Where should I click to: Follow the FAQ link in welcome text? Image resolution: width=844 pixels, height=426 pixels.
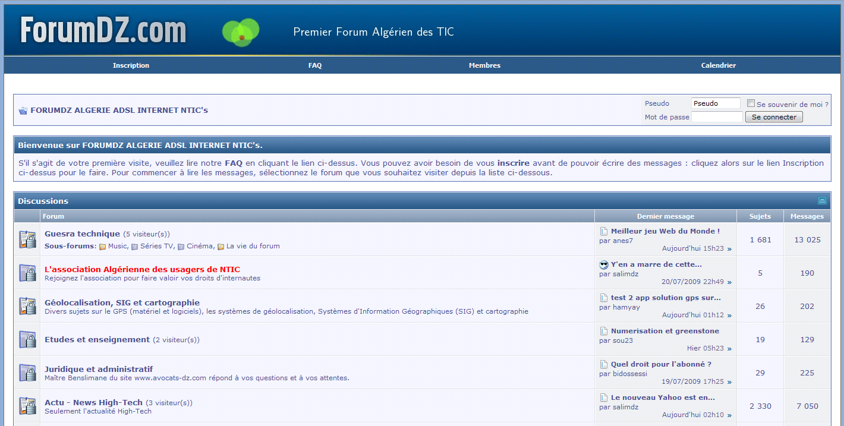(x=234, y=163)
